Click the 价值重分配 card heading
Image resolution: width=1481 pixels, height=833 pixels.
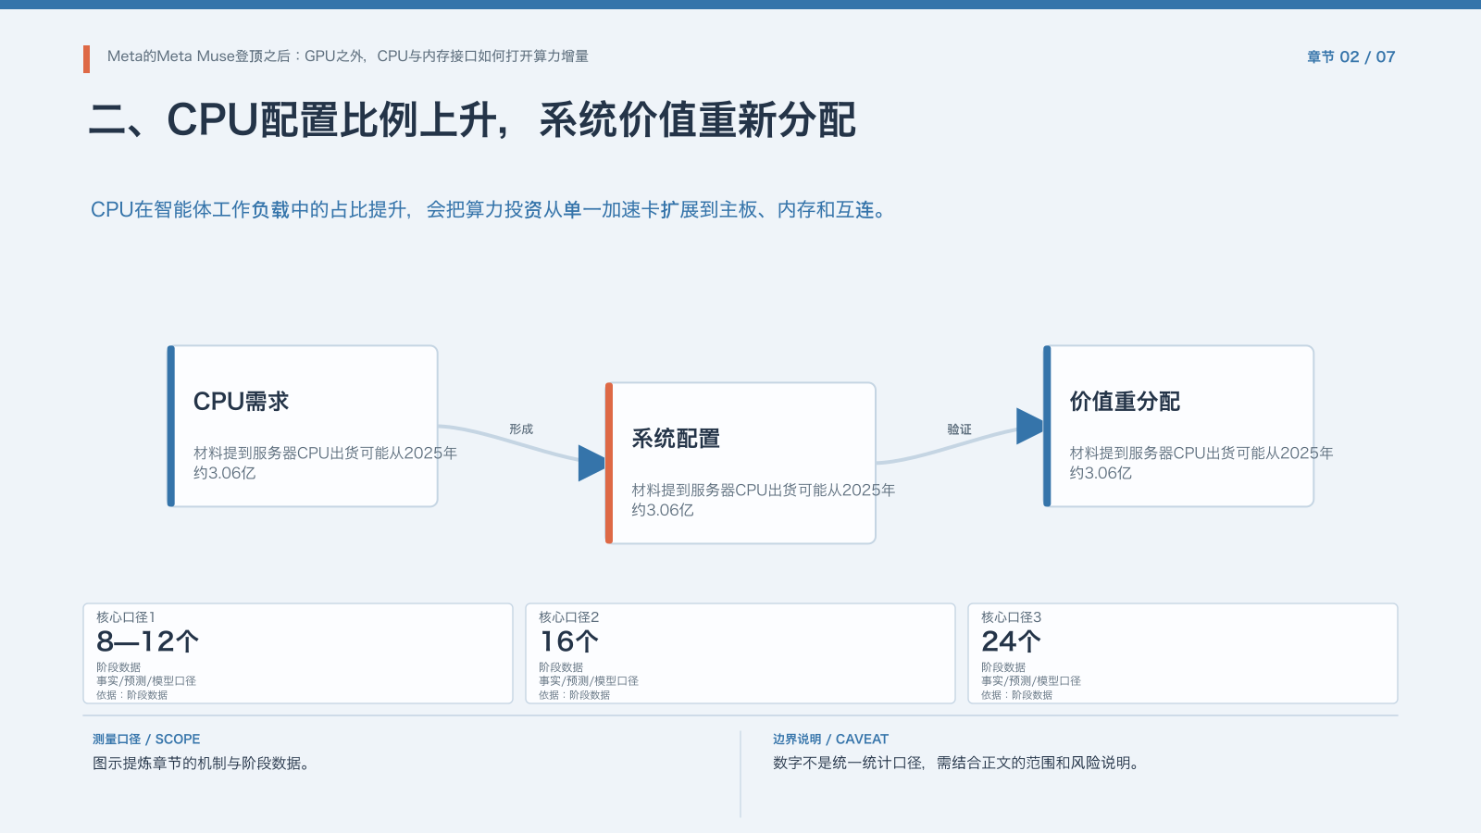click(x=1125, y=402)
